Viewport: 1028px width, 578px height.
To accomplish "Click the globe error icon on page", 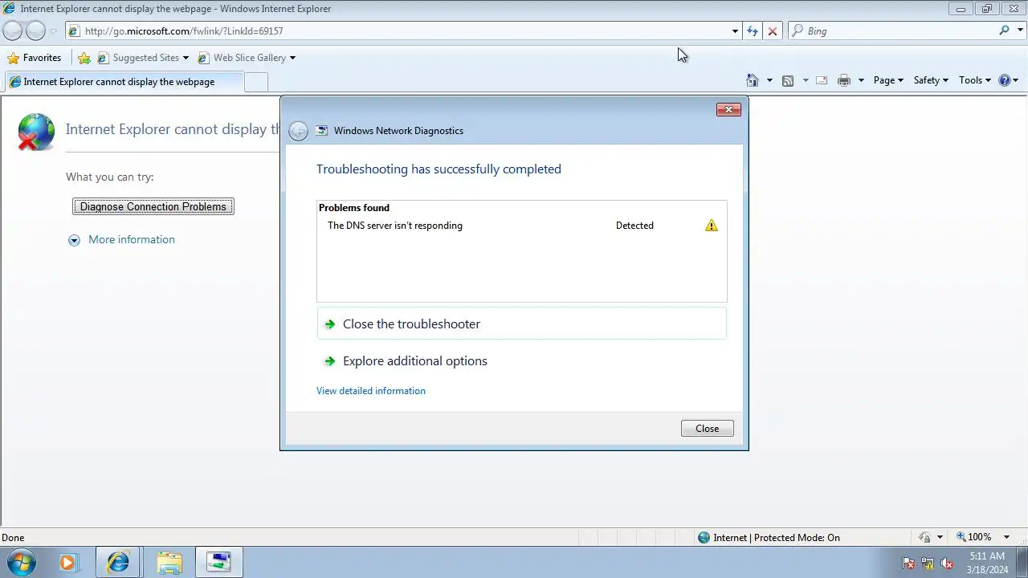I will (x=36, y=132).
